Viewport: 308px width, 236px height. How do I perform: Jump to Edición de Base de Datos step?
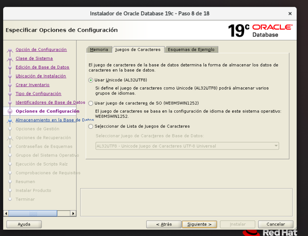[x=42, y=67]
